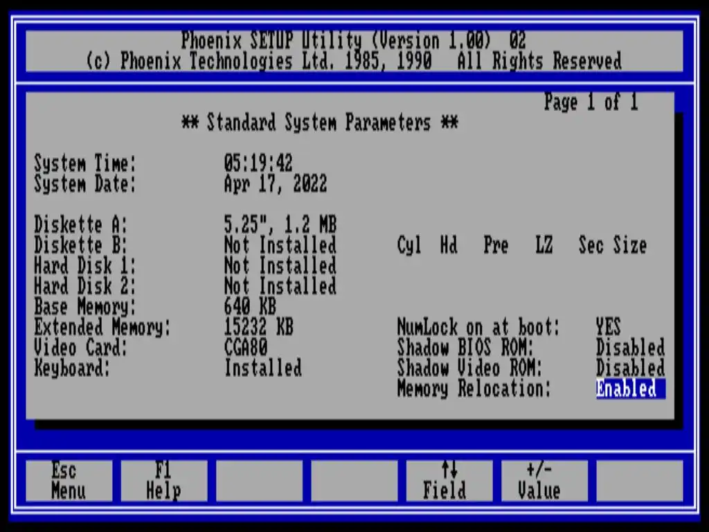Select the highlighted Enabled Memory Relocation value

(x=631, y=389)
